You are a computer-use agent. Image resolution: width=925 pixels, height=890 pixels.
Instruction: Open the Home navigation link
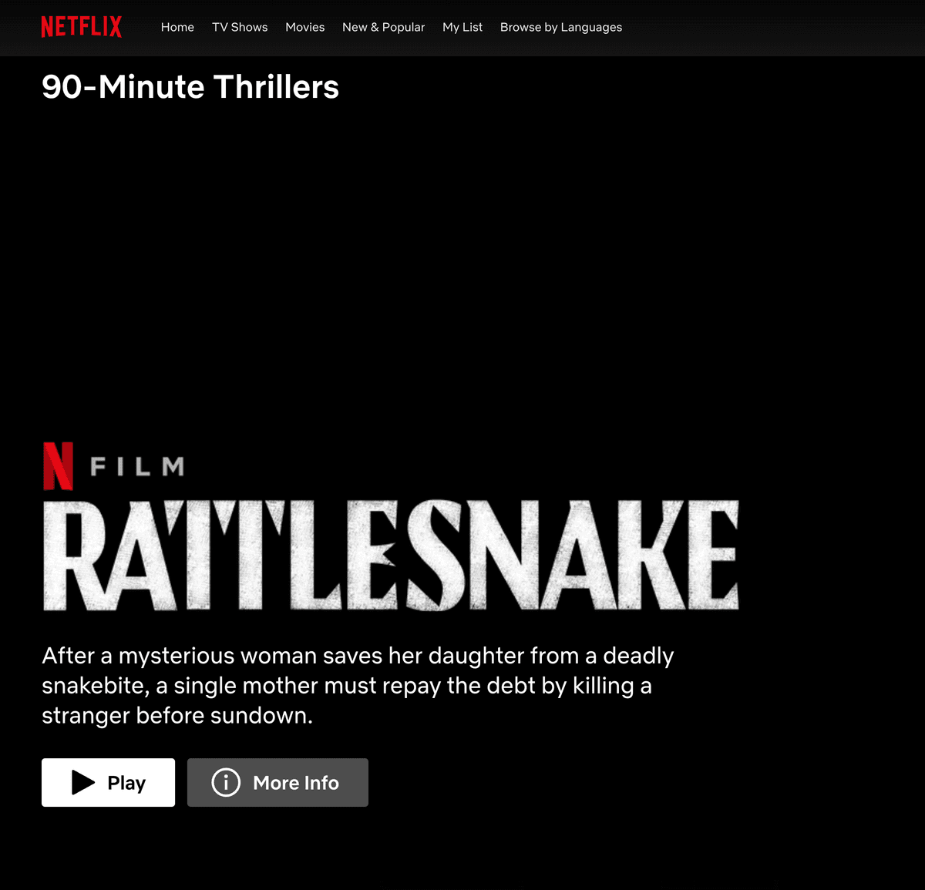coord(177,27)
